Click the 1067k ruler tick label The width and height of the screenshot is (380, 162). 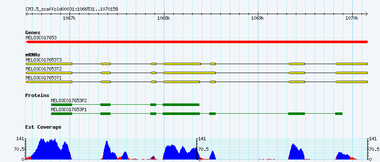click(x=70, y=18)
